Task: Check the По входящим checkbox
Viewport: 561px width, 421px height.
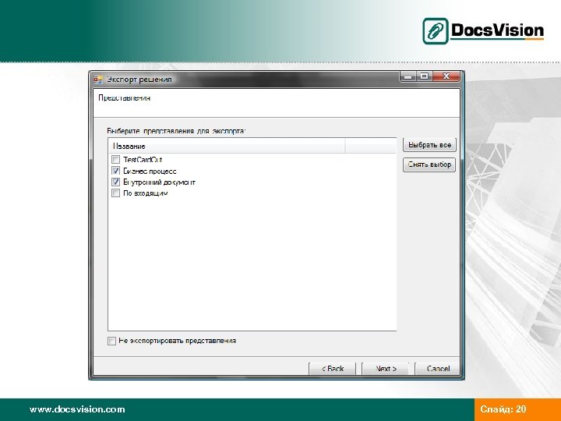Action: [115, 193]
